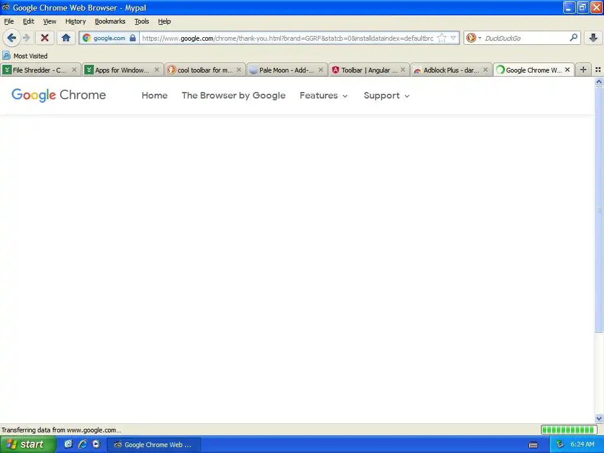
Task: Open the Help menu
Action: pyautogui.click(x=165, y=21)
